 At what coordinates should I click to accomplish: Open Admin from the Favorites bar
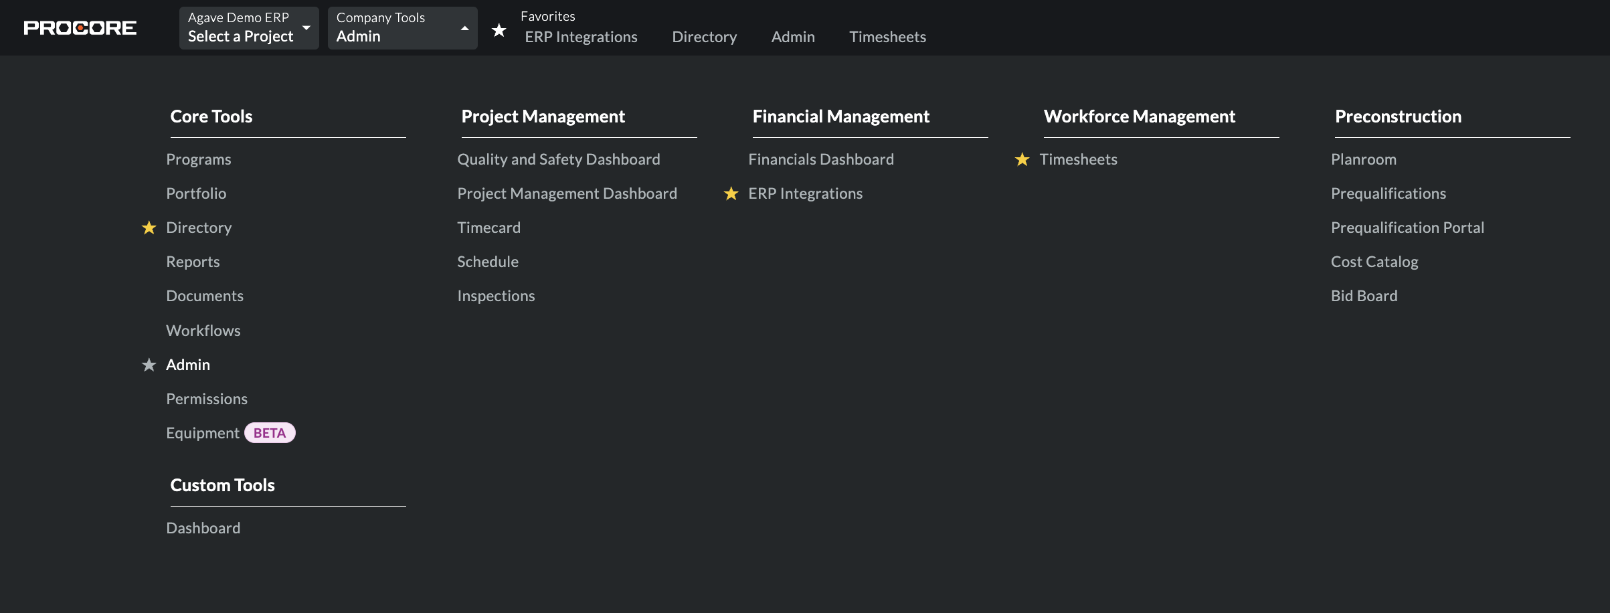(793, 37)
